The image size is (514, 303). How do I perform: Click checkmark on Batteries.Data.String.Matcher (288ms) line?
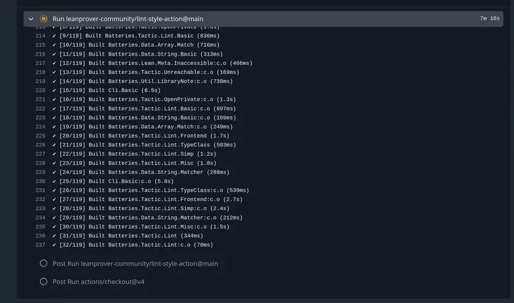pos(54,172)
